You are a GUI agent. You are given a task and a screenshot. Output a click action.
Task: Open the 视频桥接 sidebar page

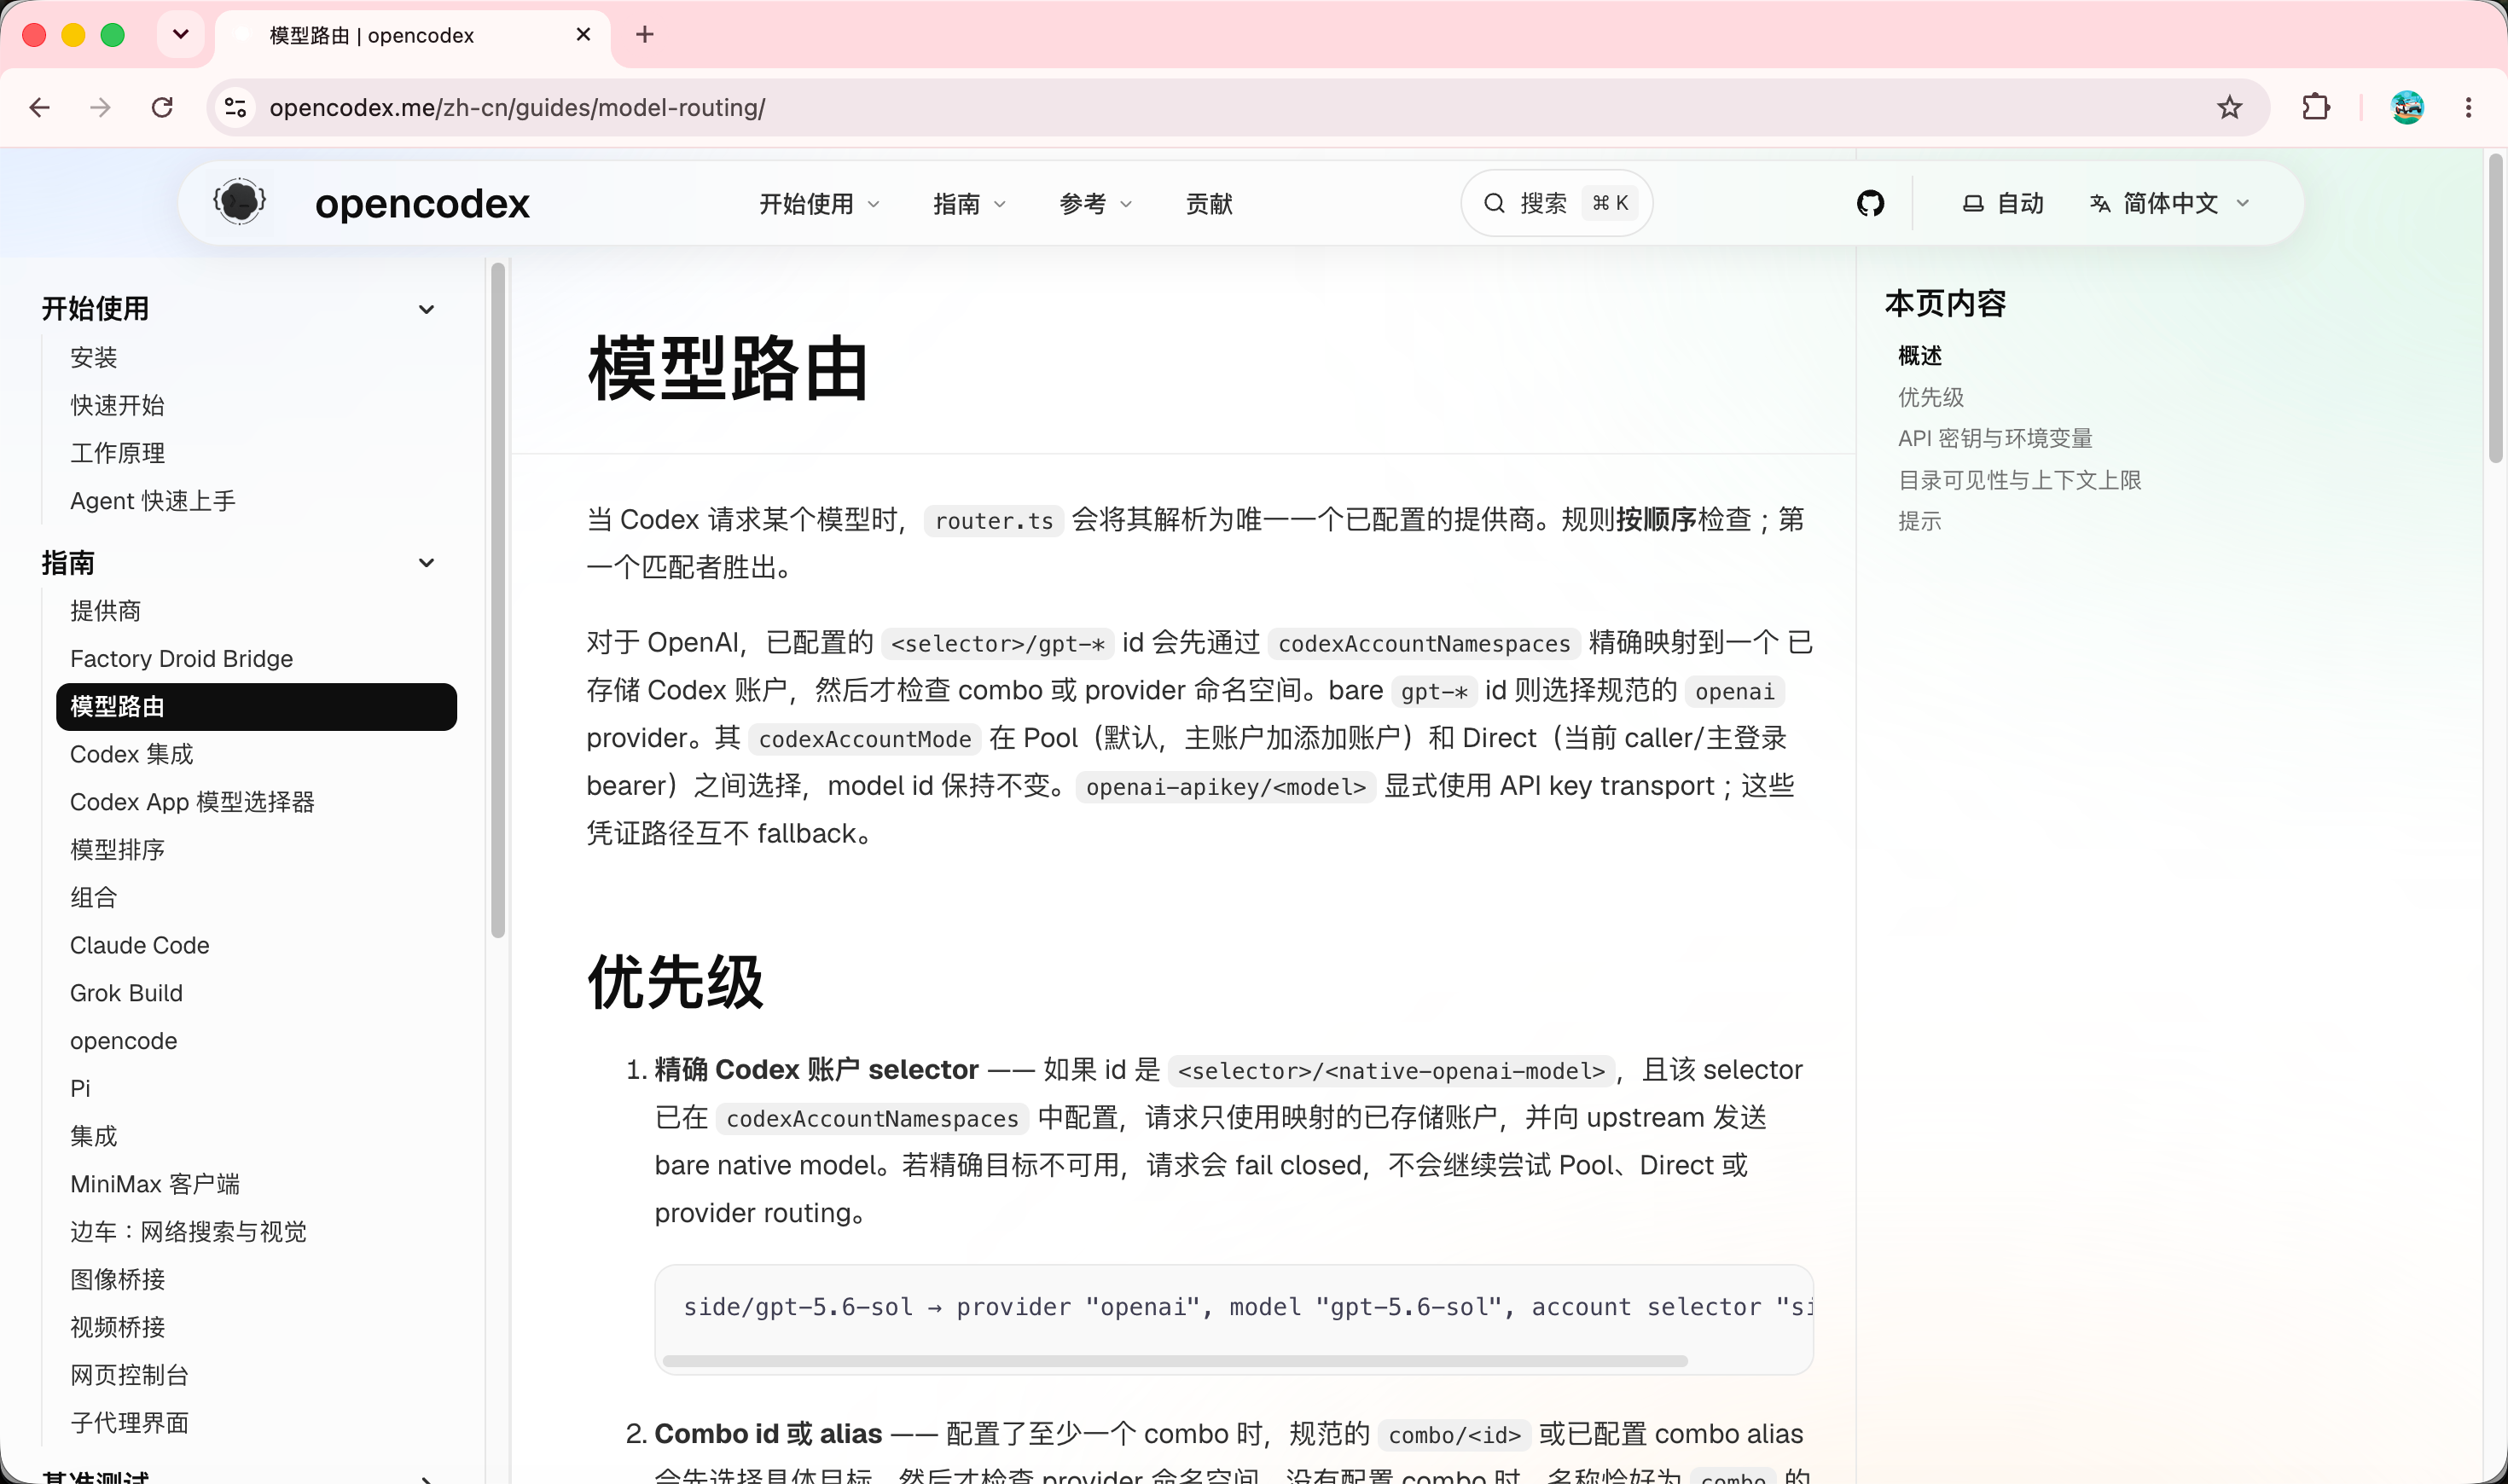point(117,1327)
